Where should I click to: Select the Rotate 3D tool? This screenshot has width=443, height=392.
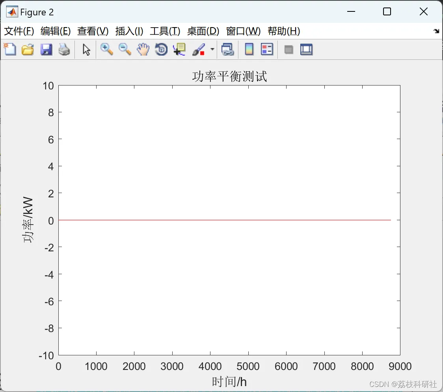tap(161, 49)
